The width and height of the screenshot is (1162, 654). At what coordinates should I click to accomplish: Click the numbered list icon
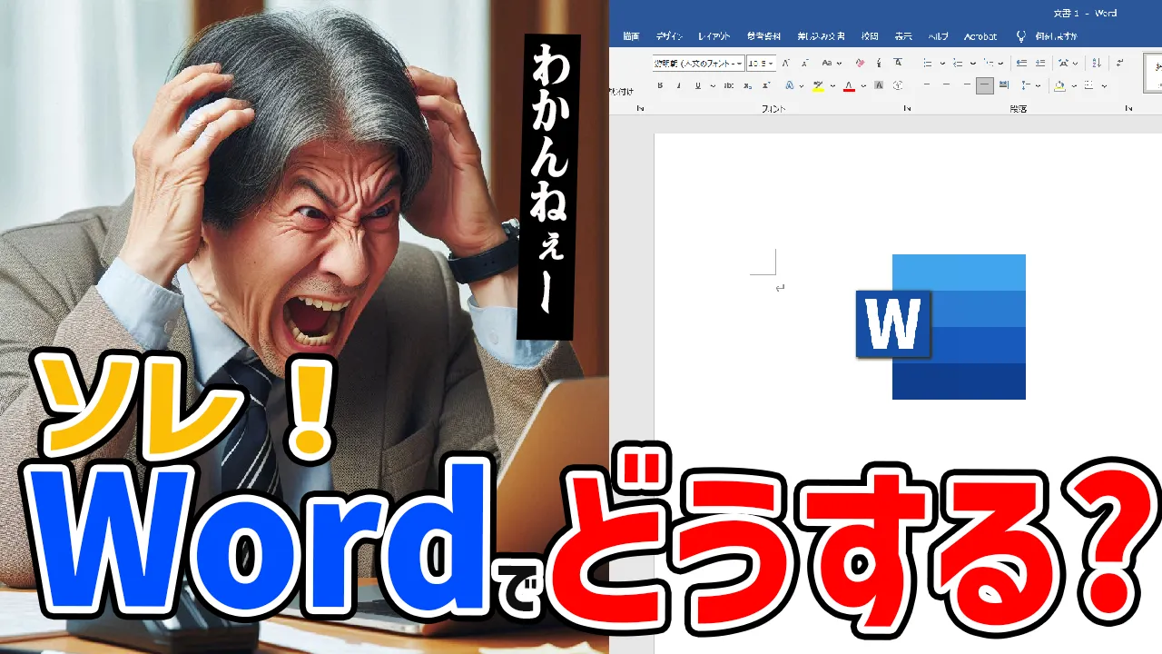coord(958,63)
